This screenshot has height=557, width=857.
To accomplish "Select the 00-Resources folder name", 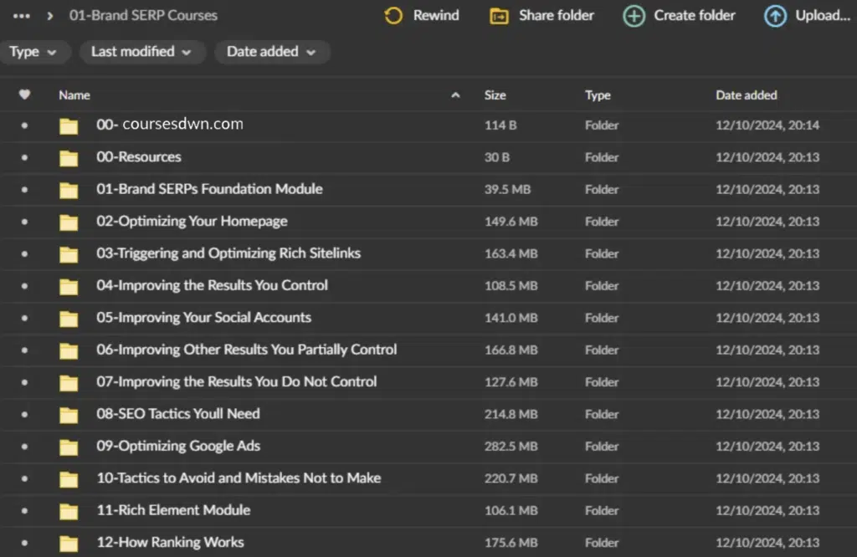I will click(139, 156).
